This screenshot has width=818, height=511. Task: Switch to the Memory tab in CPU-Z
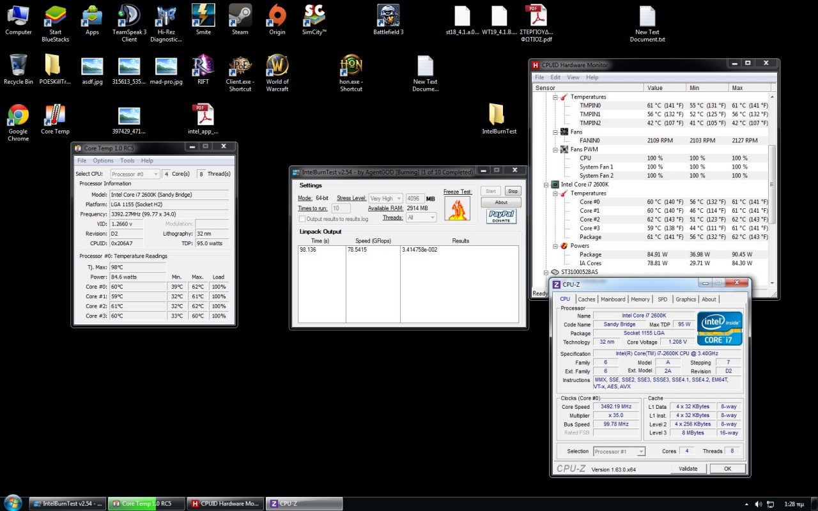(640, 300)
